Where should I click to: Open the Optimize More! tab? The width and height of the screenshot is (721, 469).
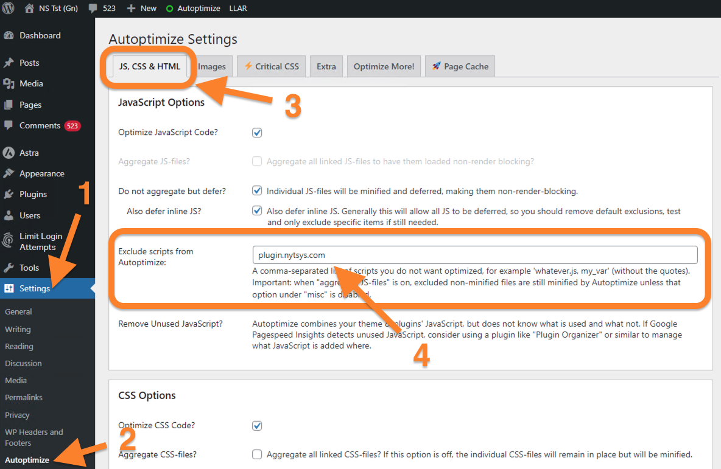(384, 66)
